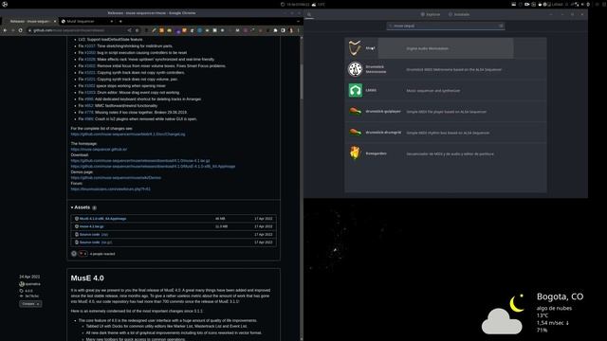The height and width of the screenshot is (341, 607).
Task: Switch to the Explore tab in software center
Action: tap(431, 14)
